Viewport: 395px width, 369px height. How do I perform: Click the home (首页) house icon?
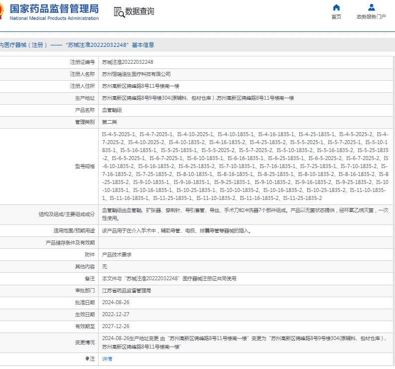[336, 7]
